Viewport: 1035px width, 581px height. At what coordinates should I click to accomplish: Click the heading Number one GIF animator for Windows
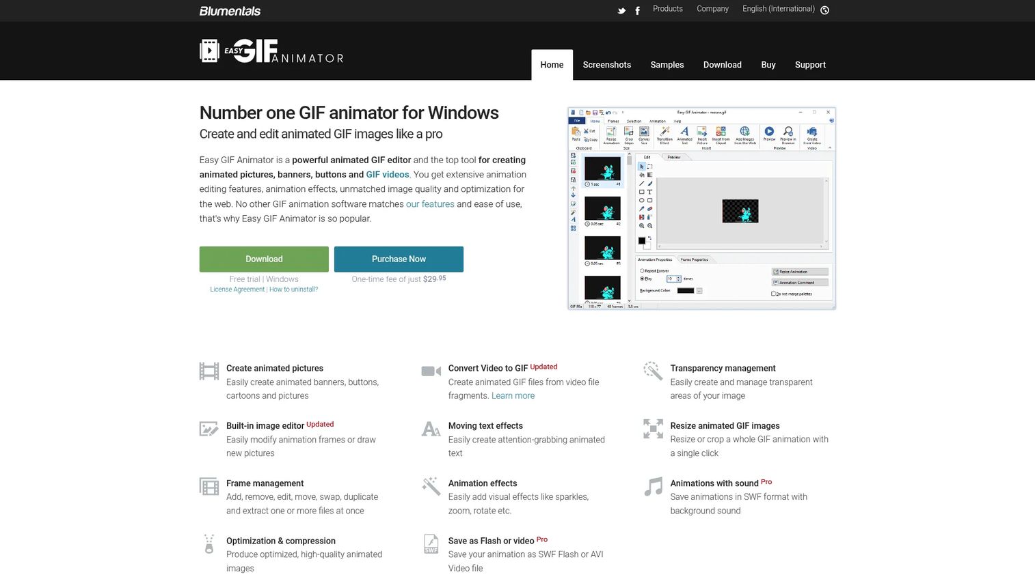[349, 113]
